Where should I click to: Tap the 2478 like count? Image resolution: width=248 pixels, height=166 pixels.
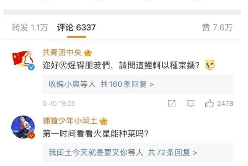[x=225, y=104]
